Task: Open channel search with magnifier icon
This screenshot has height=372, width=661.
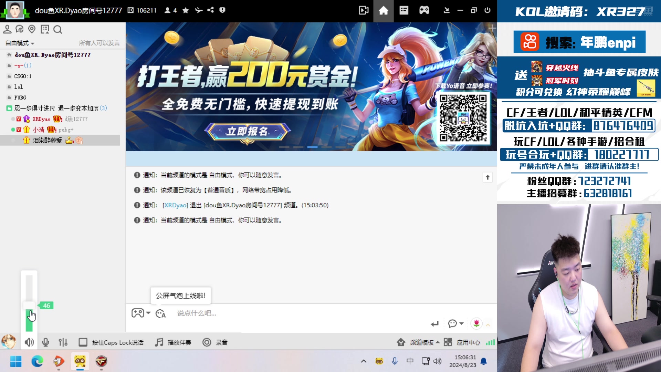Action: pos(57,30)
